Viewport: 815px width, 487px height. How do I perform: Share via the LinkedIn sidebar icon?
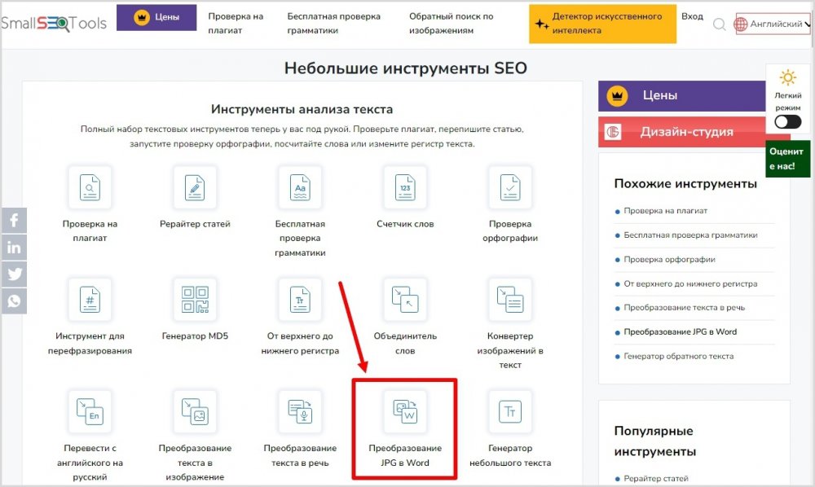[14, 247]
